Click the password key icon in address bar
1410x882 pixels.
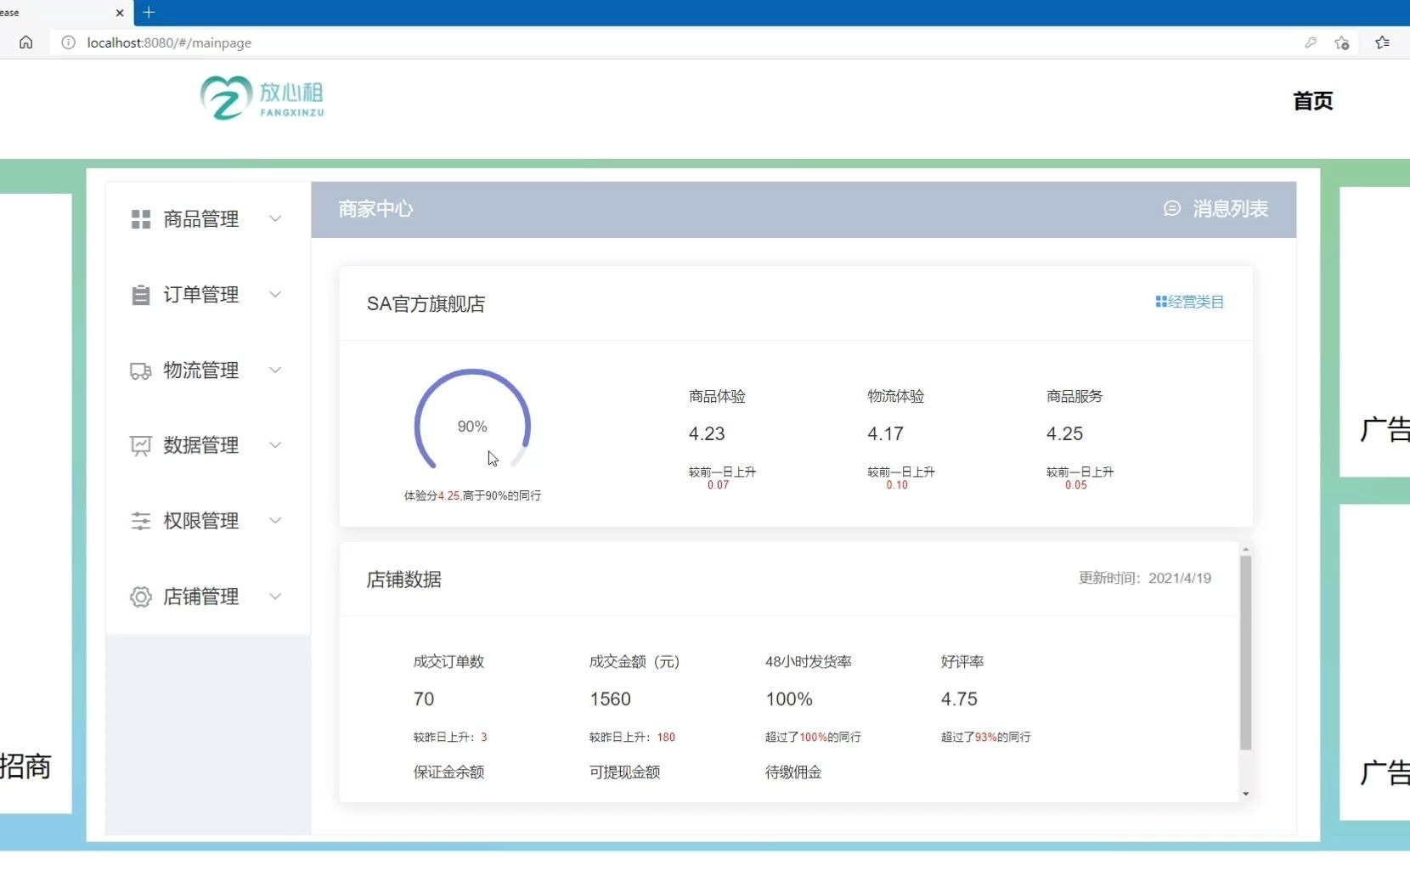click(x=1311, y=42)
